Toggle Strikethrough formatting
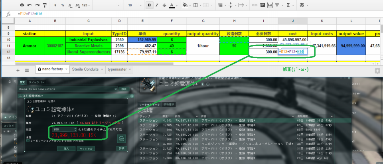 [164, 5]
